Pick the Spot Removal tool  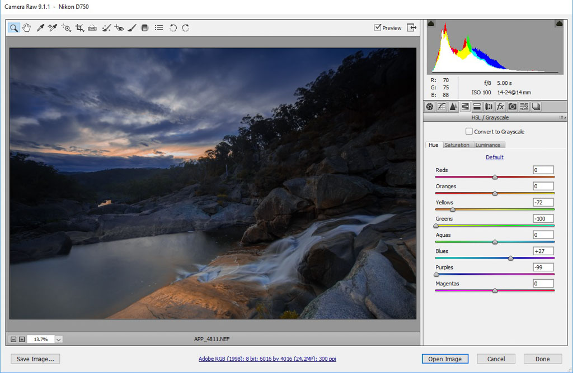click(x=106, y=27)
